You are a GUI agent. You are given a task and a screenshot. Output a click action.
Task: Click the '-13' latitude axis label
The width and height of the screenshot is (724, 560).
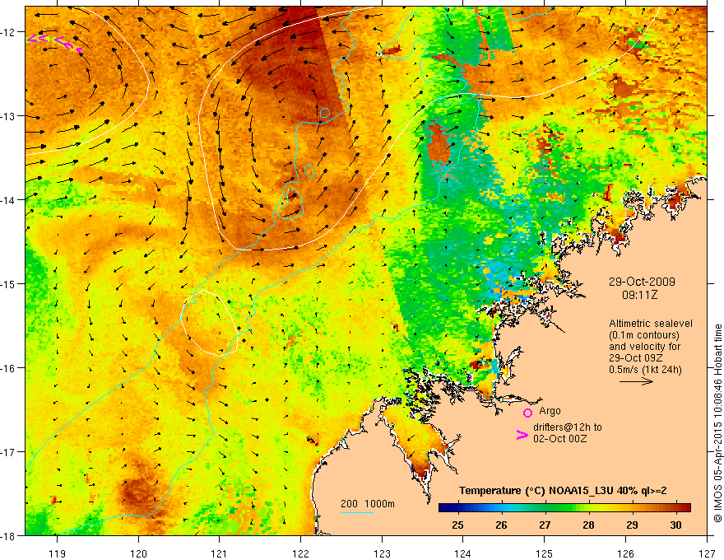tap(8, 116)
